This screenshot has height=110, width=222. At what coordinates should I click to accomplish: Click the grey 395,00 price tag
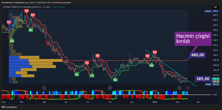[x=216, y=82]
